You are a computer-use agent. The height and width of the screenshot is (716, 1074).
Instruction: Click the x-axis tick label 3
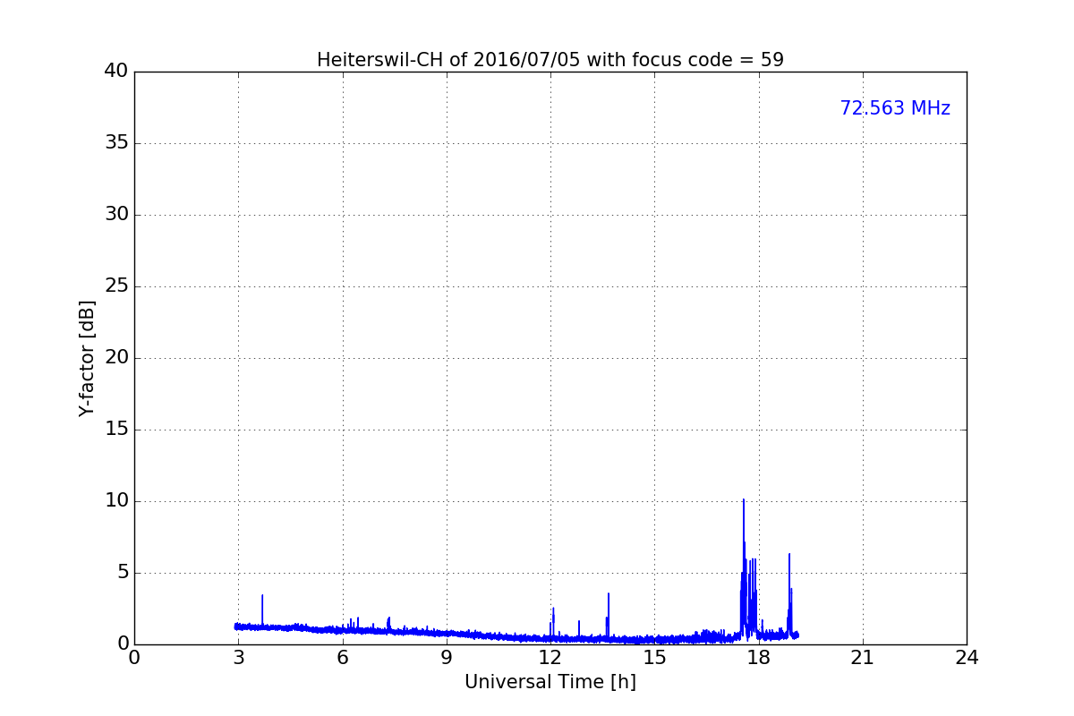pos(238,658)
